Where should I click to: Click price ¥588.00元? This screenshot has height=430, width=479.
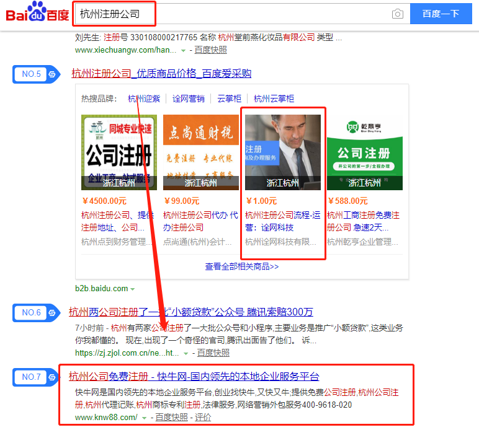tap(347, 201)
